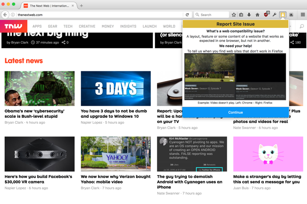
Task: Open the wrench developer tools icon
Action: pyautogui.click(x=274, y=15)
